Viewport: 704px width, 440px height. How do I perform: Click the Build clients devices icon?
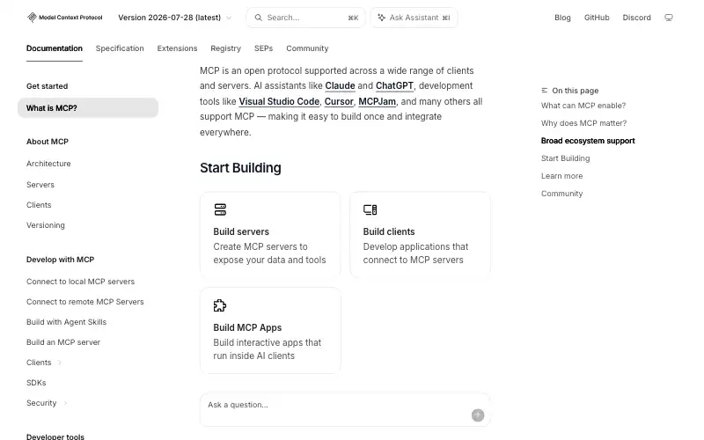pyautogui.click(x=370, y=209)
